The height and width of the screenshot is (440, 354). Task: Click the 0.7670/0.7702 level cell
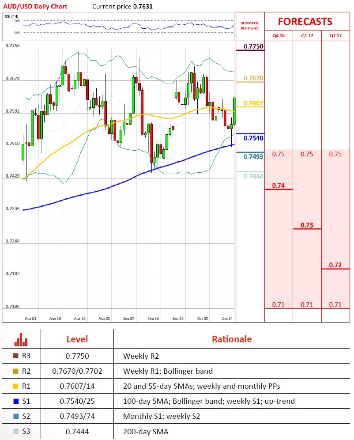point(77,371)
